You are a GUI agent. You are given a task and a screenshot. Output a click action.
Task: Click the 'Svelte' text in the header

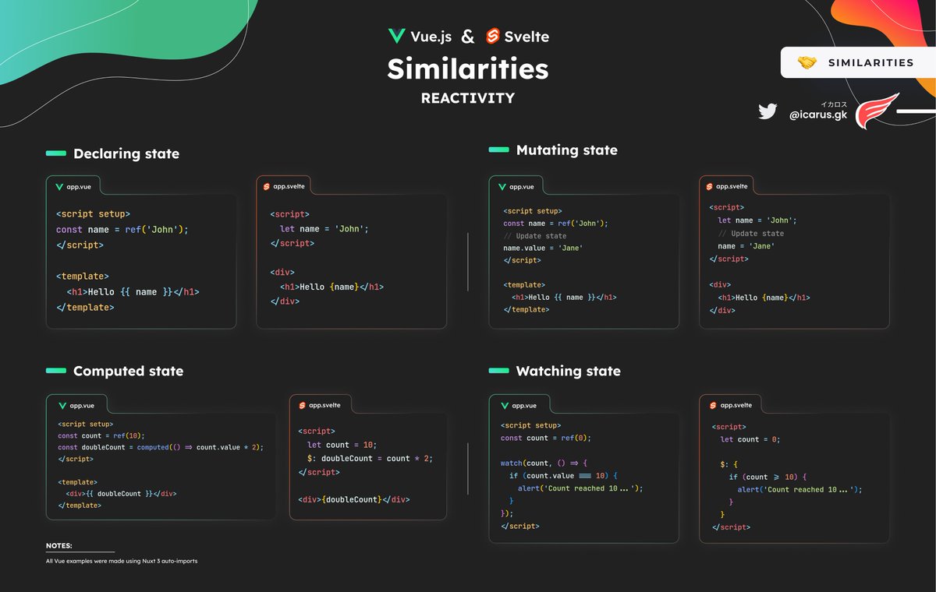coord(527,37)
